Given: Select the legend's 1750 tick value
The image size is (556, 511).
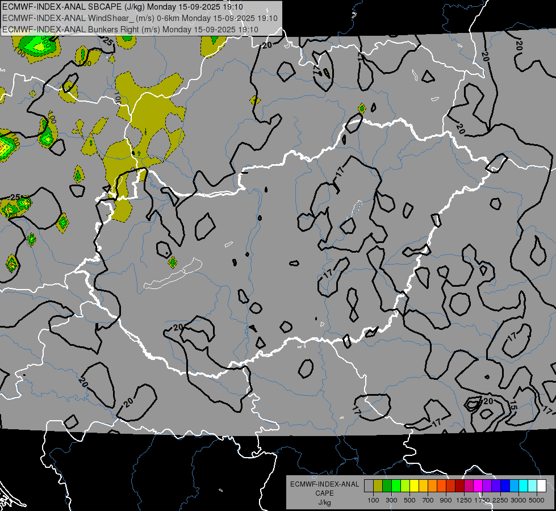Looking at the screenshot, I should (482, 500).
